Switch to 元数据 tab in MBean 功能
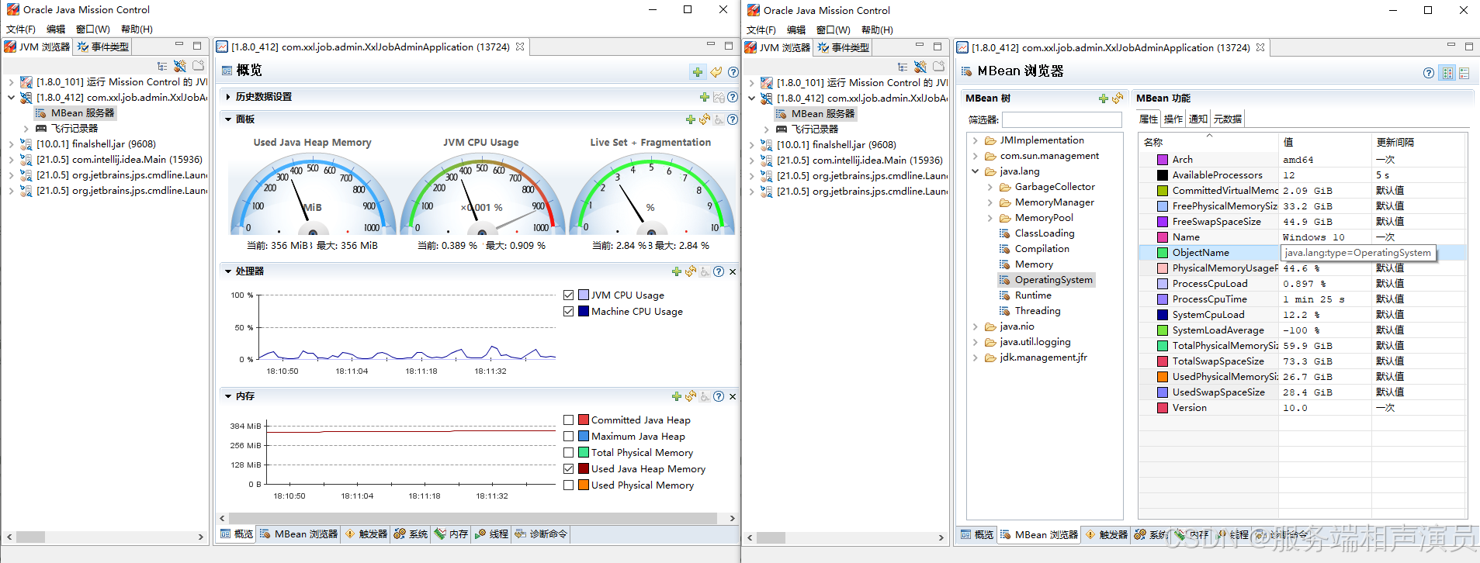This screenshot has width=1480, height=563. coord(1228,119)
